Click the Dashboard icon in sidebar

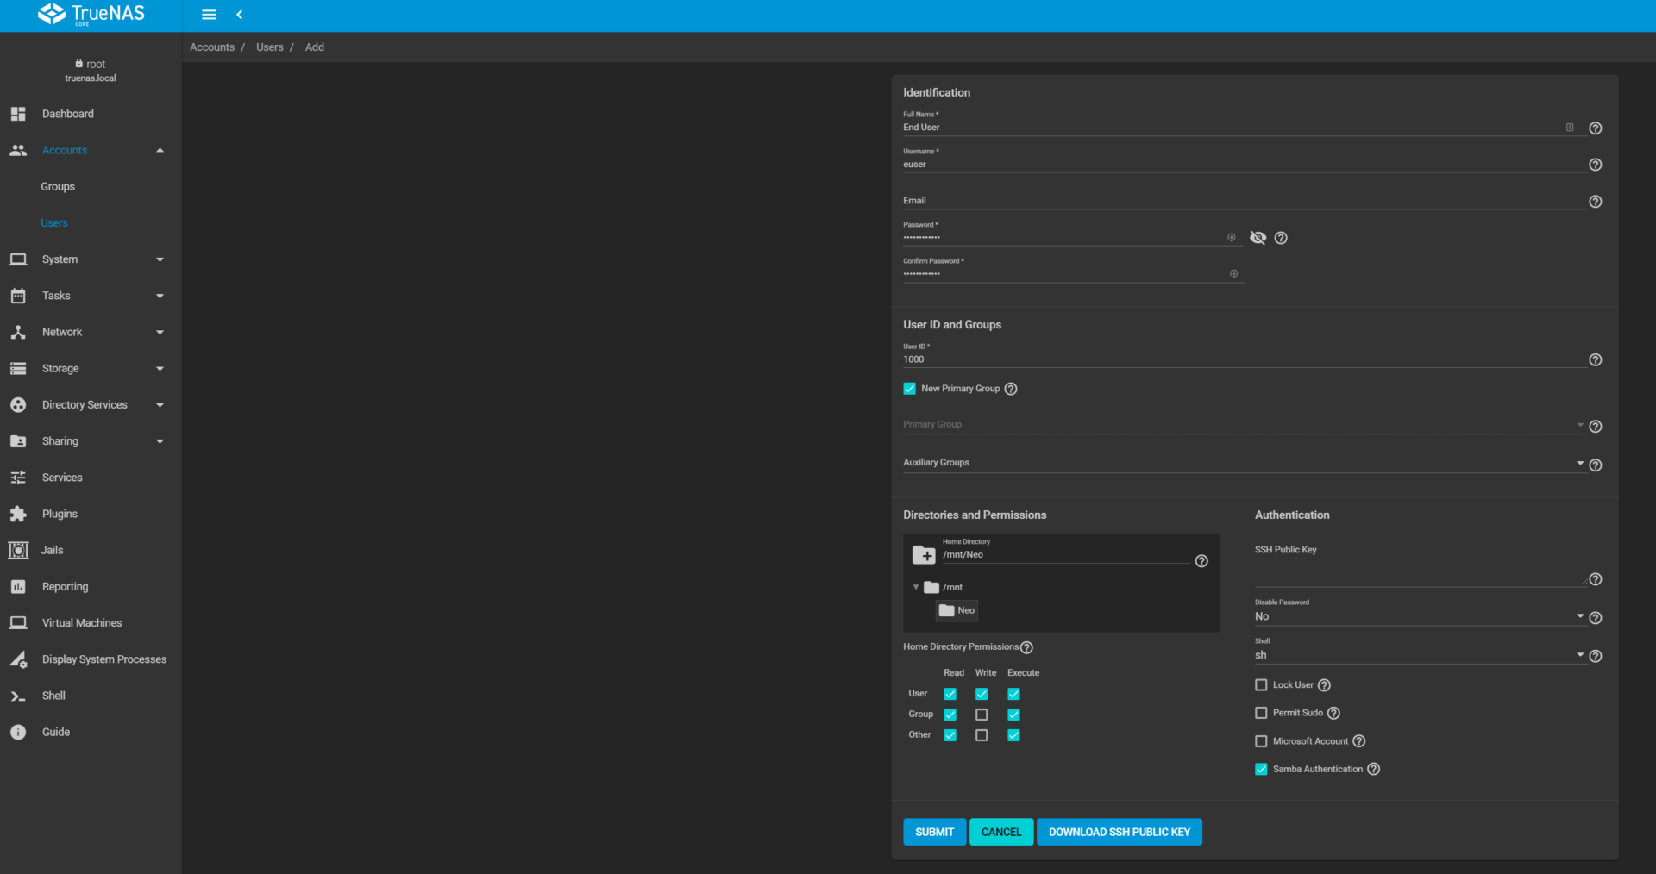18,114
